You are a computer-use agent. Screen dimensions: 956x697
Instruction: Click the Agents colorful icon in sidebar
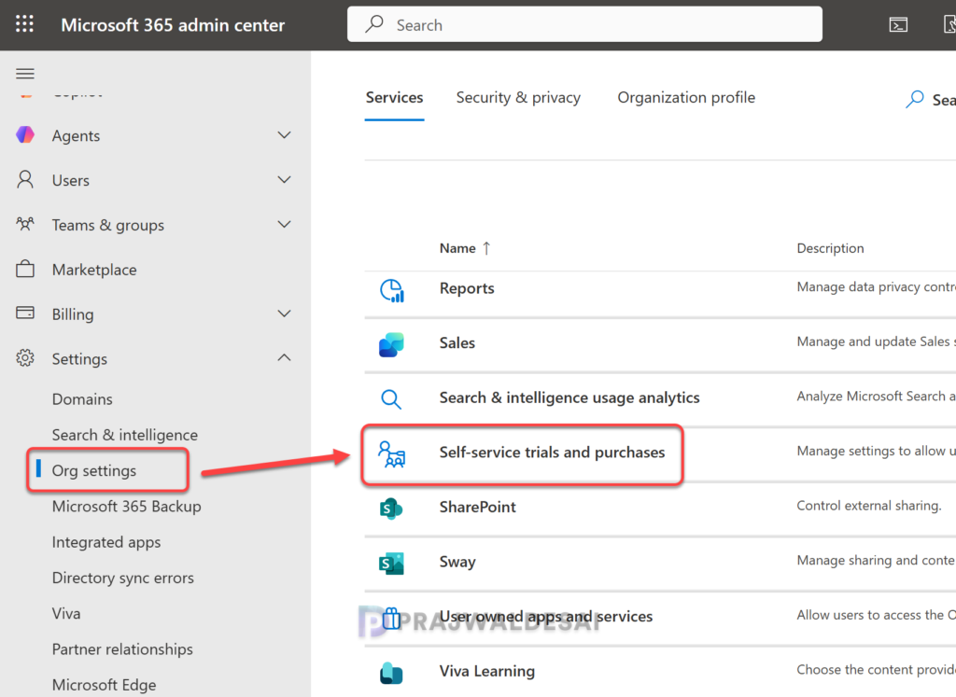[25, 134]
